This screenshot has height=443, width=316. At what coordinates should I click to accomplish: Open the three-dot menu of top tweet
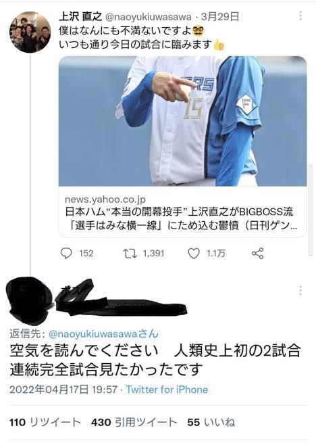(x=300, y=16)
